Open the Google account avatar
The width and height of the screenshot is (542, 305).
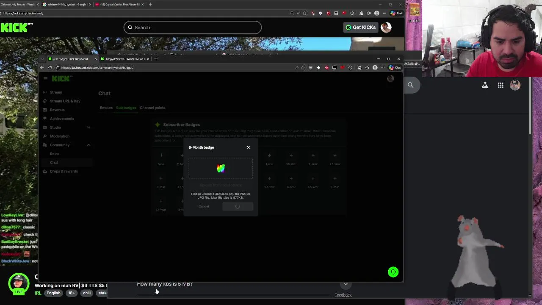(x=515, y=86)
